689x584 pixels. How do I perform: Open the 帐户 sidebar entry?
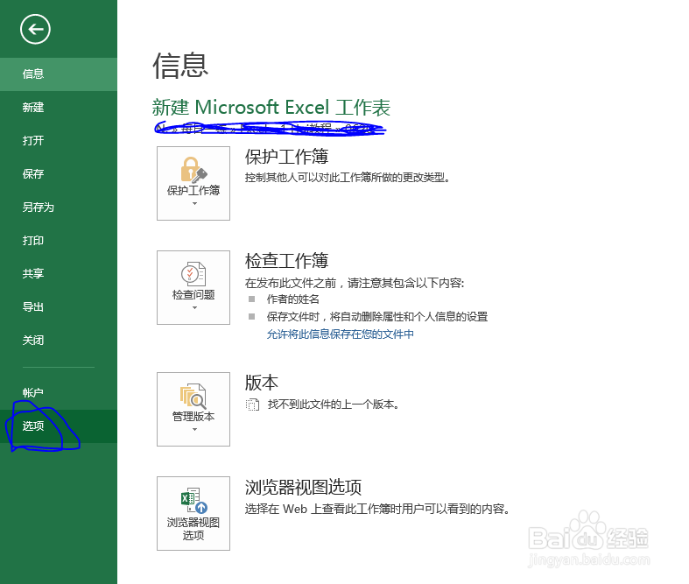(x=59, y=393)
